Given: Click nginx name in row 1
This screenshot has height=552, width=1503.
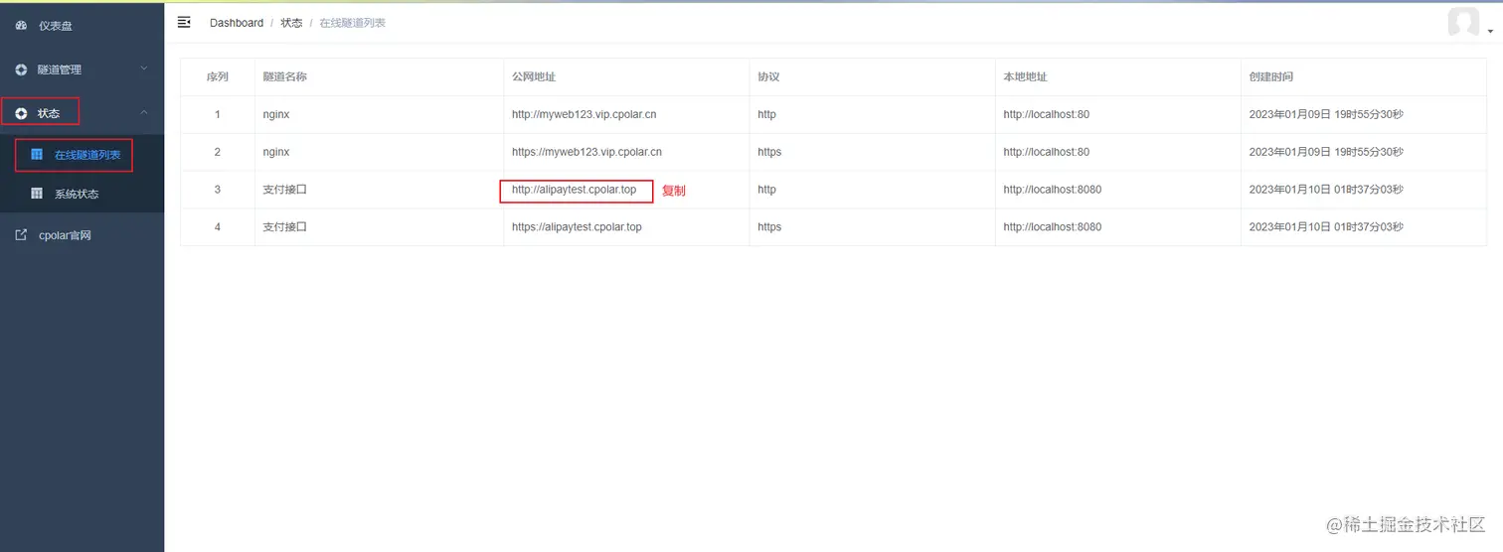Looking at the screenshot, I should coord(276,114).
